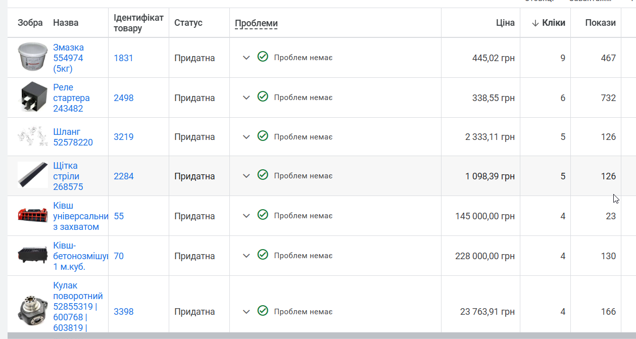The height and width of the screenshot is (339, 636).
Task: Click the Проблеми column header
Action: (x=256, y=23)
